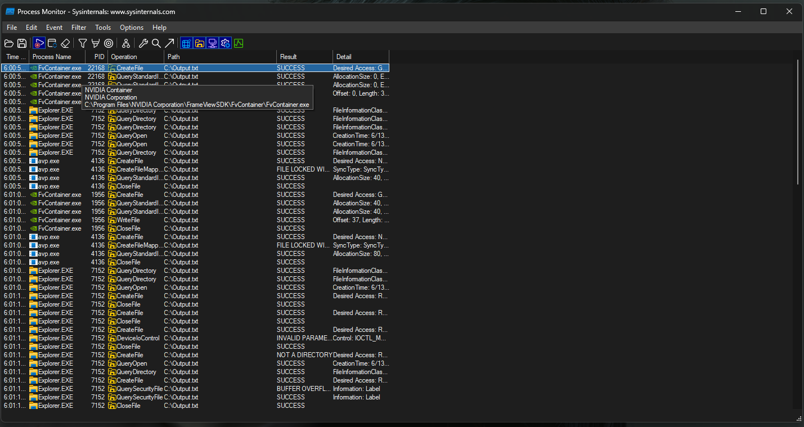804x427 pixels.
Task: Toggle event capture on the toolbar
Action: 39,43
